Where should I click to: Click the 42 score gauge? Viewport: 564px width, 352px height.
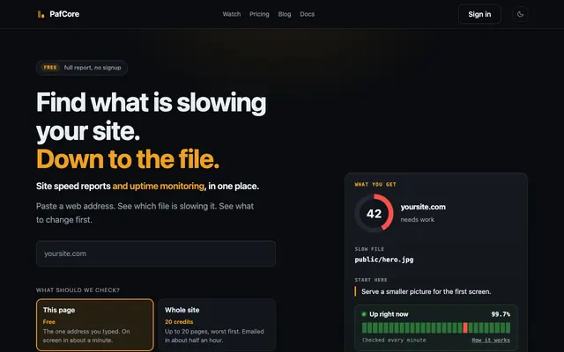pyautogui.click(x=374, y=214)
